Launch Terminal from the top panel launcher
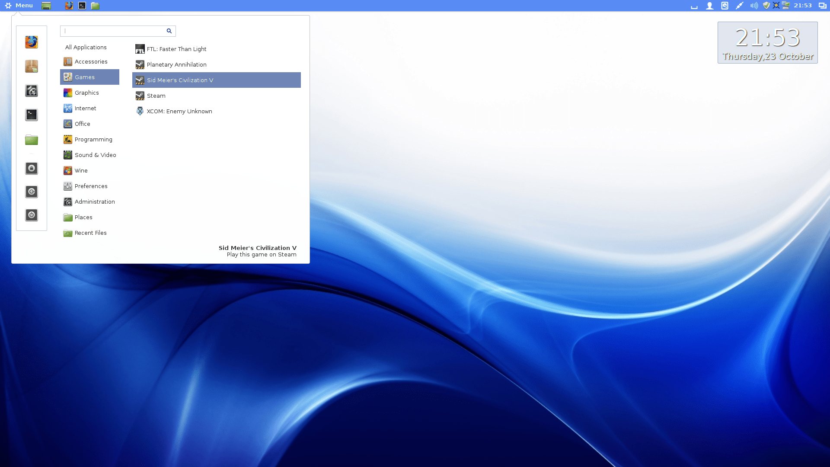Image resolution: width=830 pixels, height=467 pixels. tap(82, 6)
